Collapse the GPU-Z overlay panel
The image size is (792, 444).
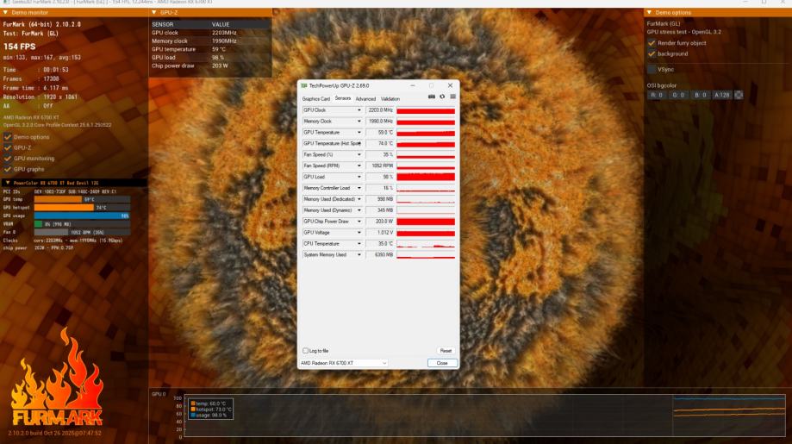tap(154, 12)
